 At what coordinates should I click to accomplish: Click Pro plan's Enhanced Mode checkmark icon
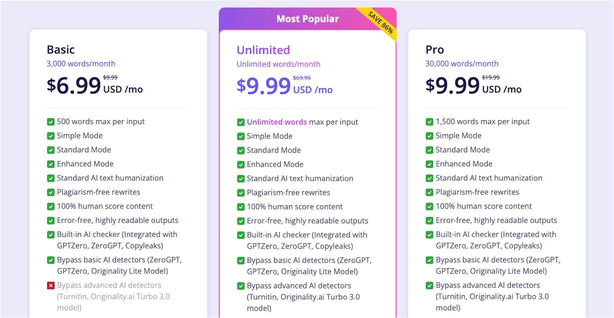[x=429, y=164]
